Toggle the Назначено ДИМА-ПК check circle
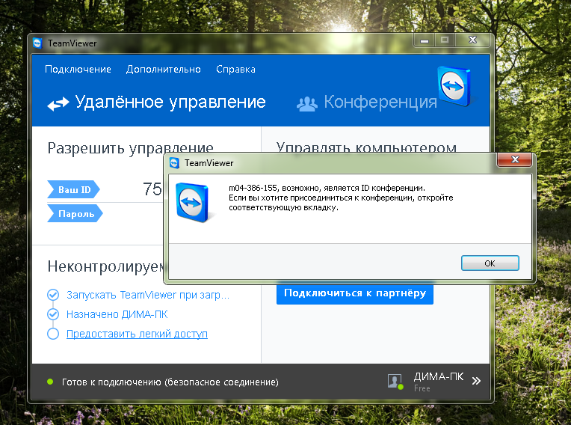This screenshot has height=425, width=571. (53, 314)
